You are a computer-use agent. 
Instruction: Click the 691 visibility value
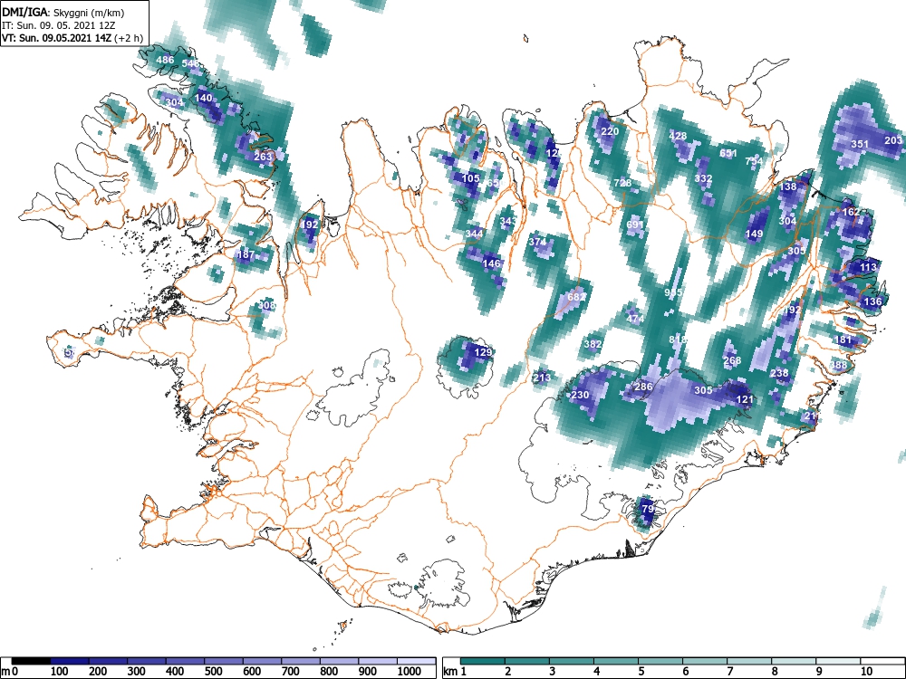(x=634, y=224)
